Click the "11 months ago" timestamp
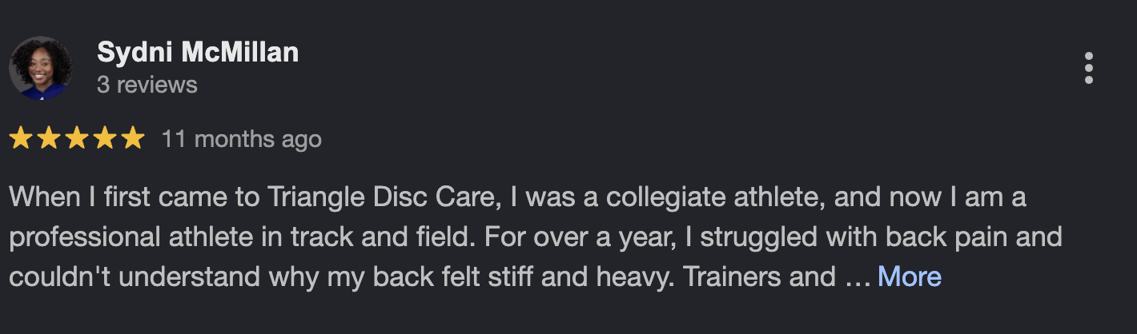Image resolution: width=1137 pixels, height=334 pixels. point(241,139)
